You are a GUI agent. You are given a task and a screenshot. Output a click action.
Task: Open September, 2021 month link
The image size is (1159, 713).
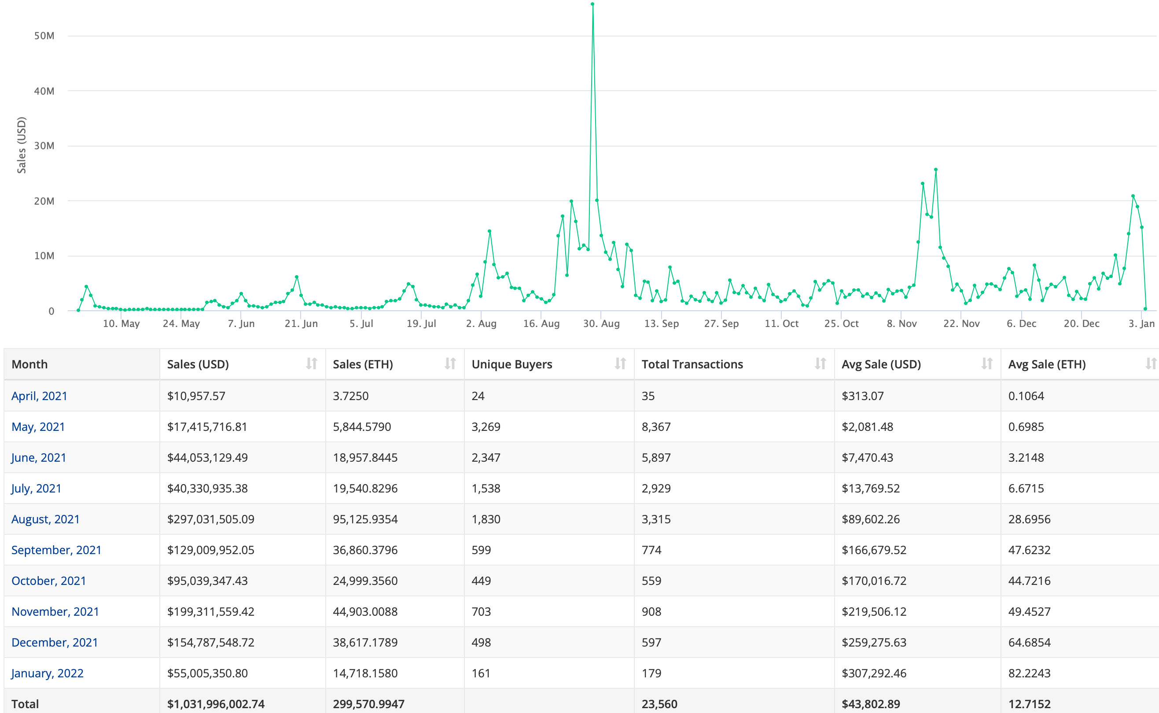56,550
